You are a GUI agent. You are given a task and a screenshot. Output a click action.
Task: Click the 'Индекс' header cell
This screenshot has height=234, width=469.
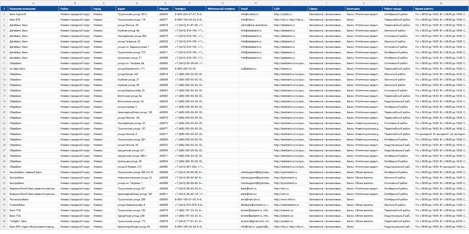[x=165, y=9]
